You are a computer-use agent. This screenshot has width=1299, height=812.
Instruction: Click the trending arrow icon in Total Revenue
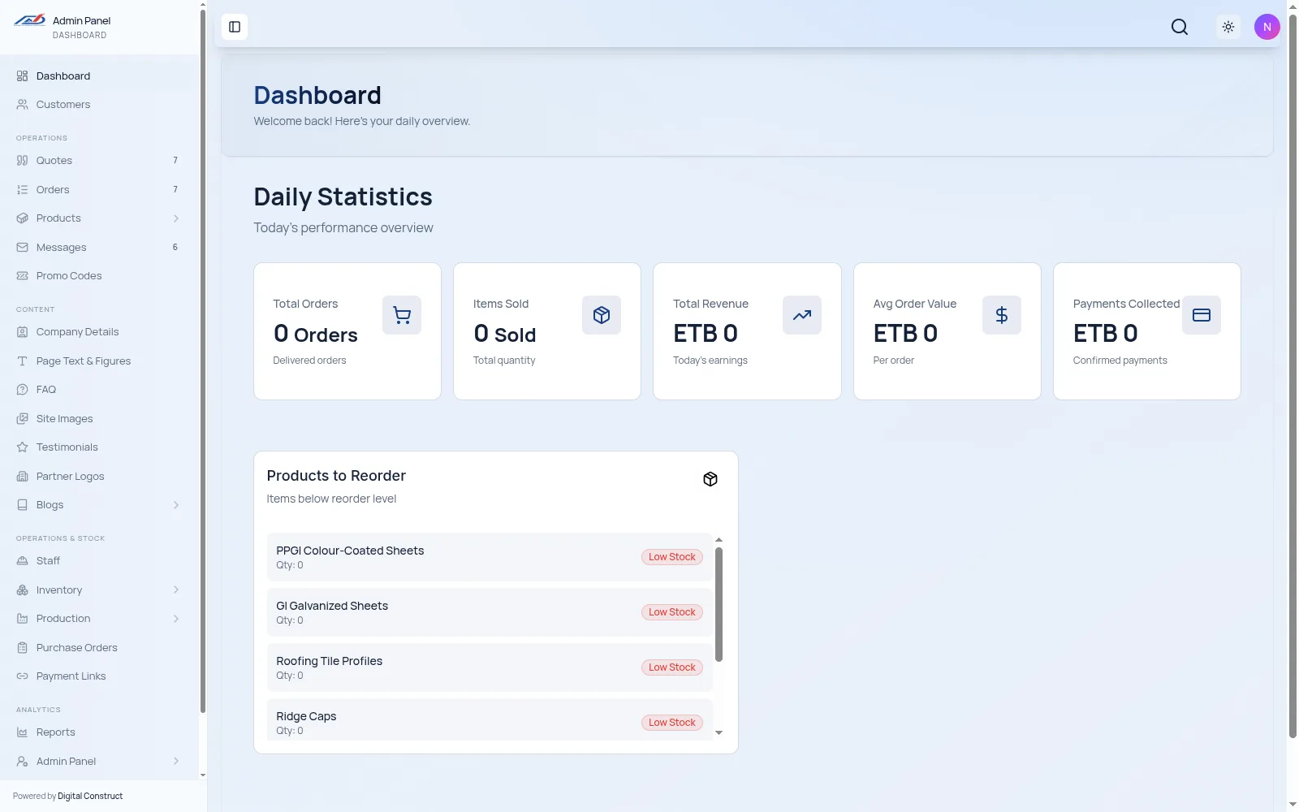coord(802,315)
